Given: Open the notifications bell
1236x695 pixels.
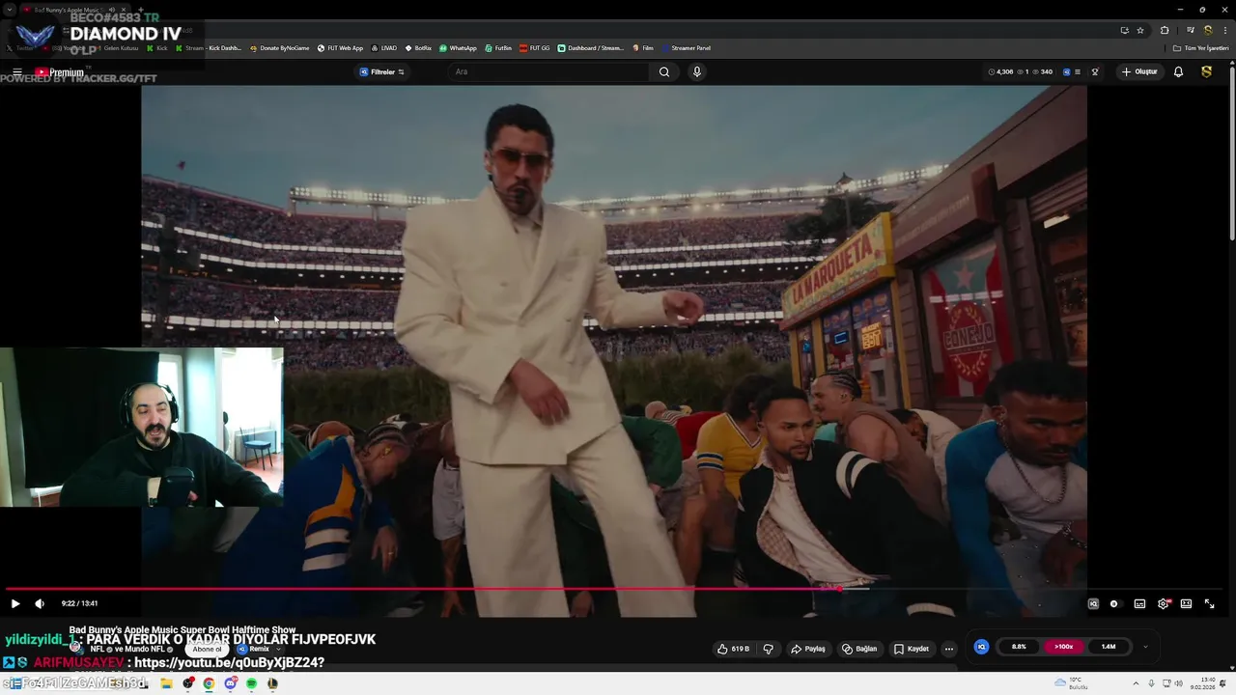Looking at the screenshot, I should 1178,71.
